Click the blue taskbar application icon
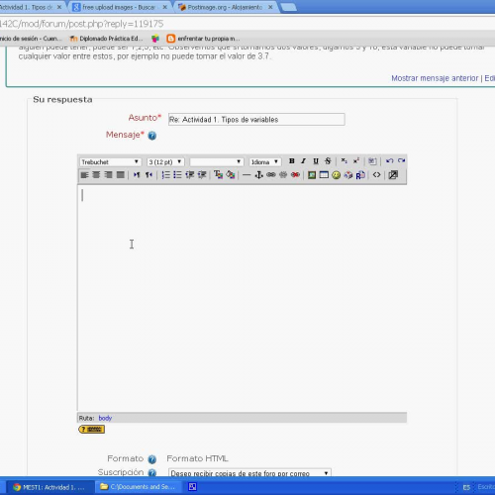The height and width of the screenshot is (495, 495). tap(192, 487)
